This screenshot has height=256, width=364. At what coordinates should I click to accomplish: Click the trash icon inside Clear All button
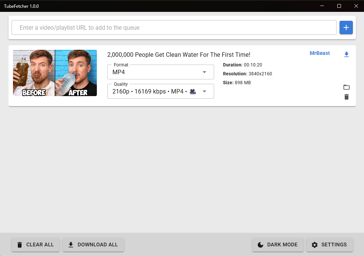tap(19, 244)
